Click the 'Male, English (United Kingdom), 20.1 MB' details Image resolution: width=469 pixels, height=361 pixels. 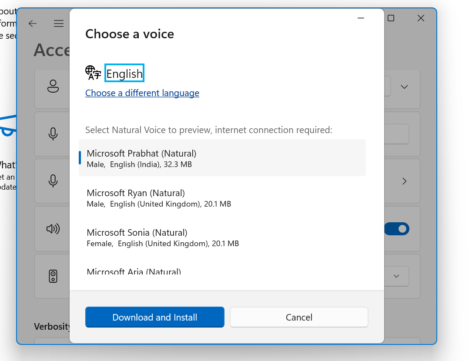(x=159, y=204)
